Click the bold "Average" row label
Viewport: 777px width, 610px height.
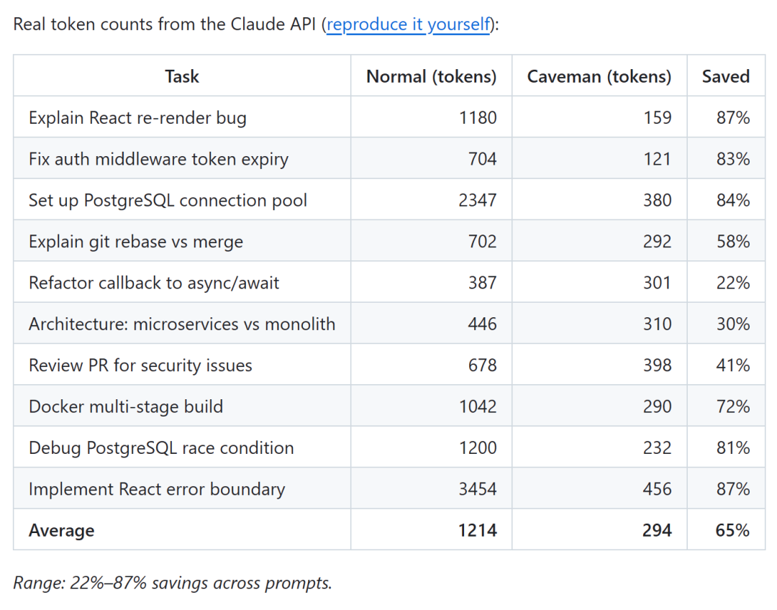click(62, 531)
